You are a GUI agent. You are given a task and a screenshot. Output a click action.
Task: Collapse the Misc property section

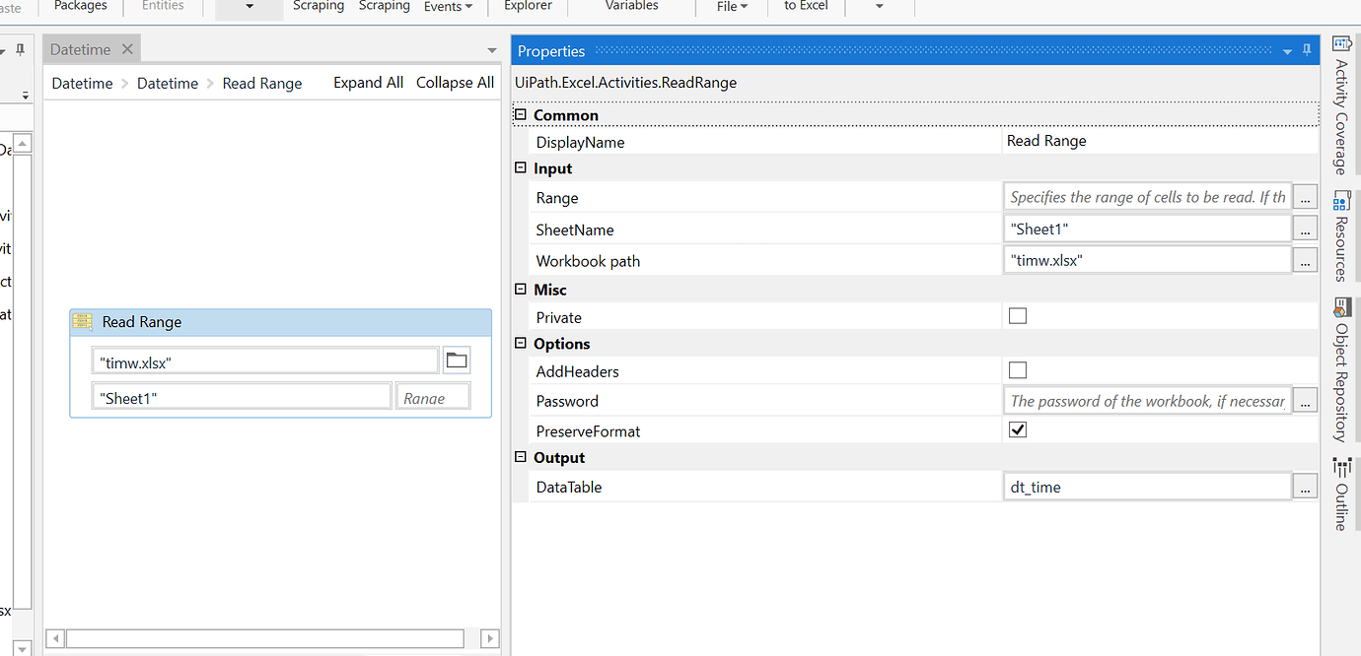[521, 290]
